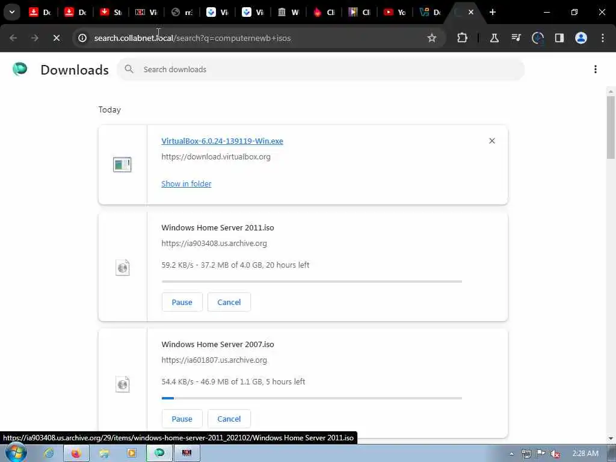Show hidden system tray icons arrow
Viewport: 616px width, 462px height.
(x=511, y=454)
